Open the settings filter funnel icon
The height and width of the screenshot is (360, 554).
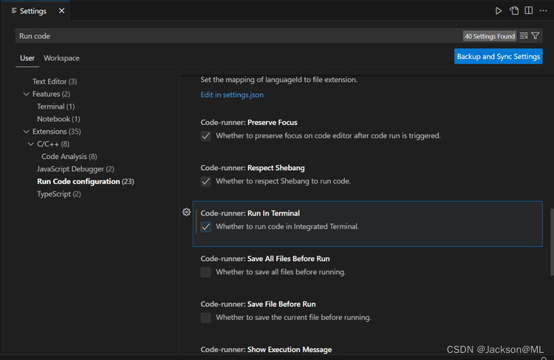535,36
